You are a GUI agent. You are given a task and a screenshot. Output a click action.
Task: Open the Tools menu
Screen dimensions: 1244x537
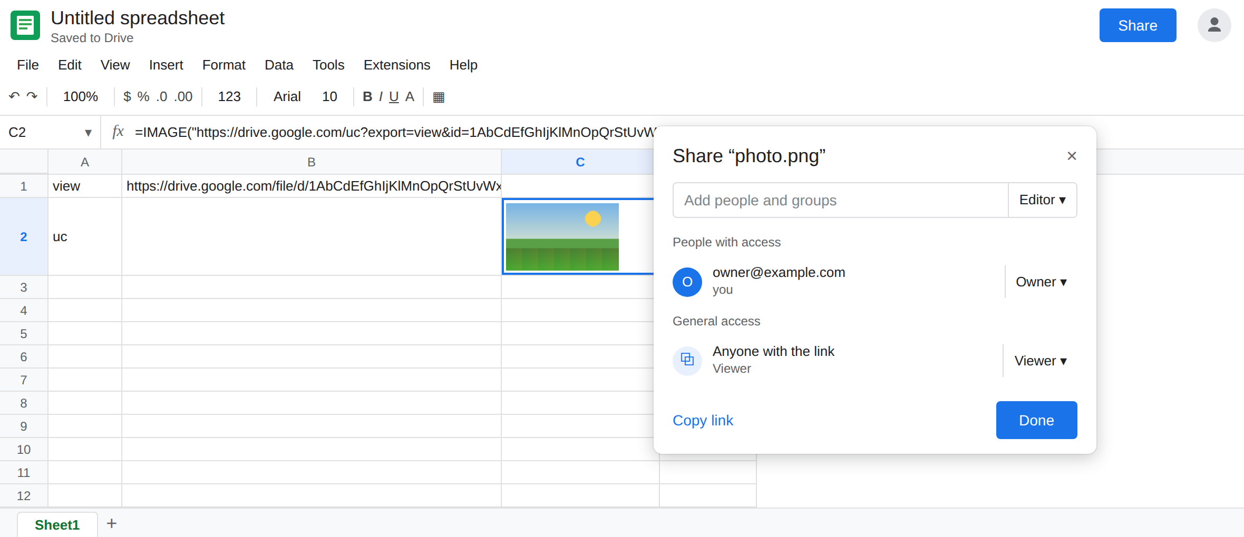click(328, 65)
